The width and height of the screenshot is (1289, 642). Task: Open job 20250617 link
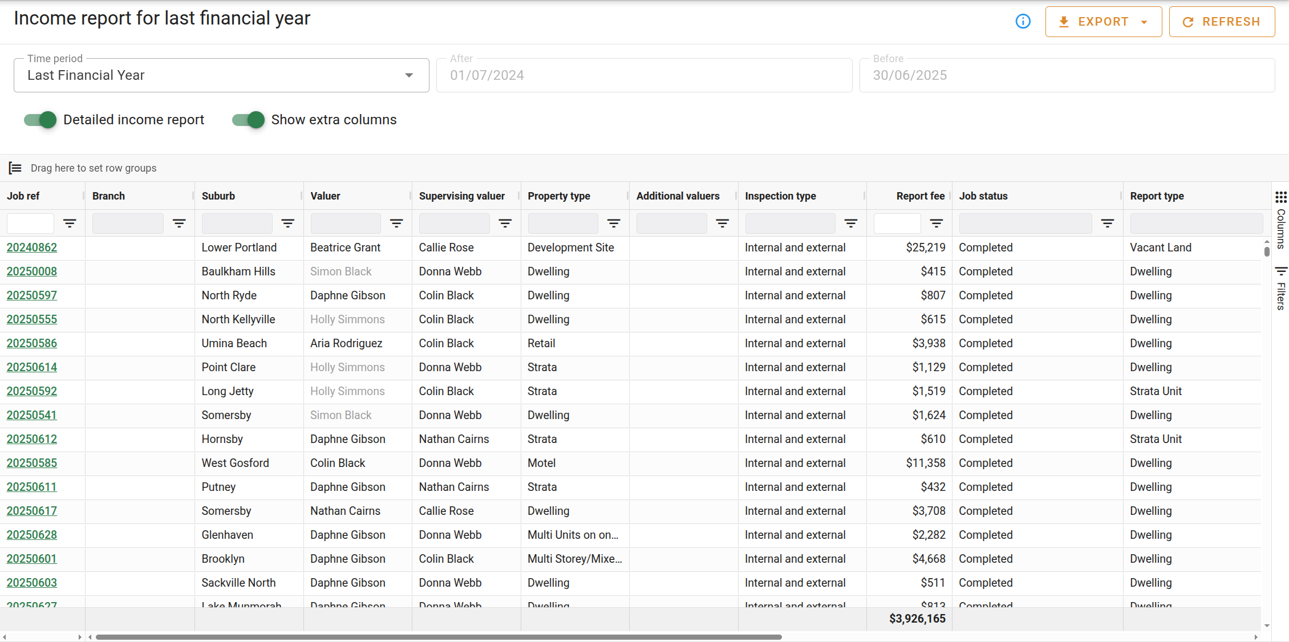[x=32, y=511]
